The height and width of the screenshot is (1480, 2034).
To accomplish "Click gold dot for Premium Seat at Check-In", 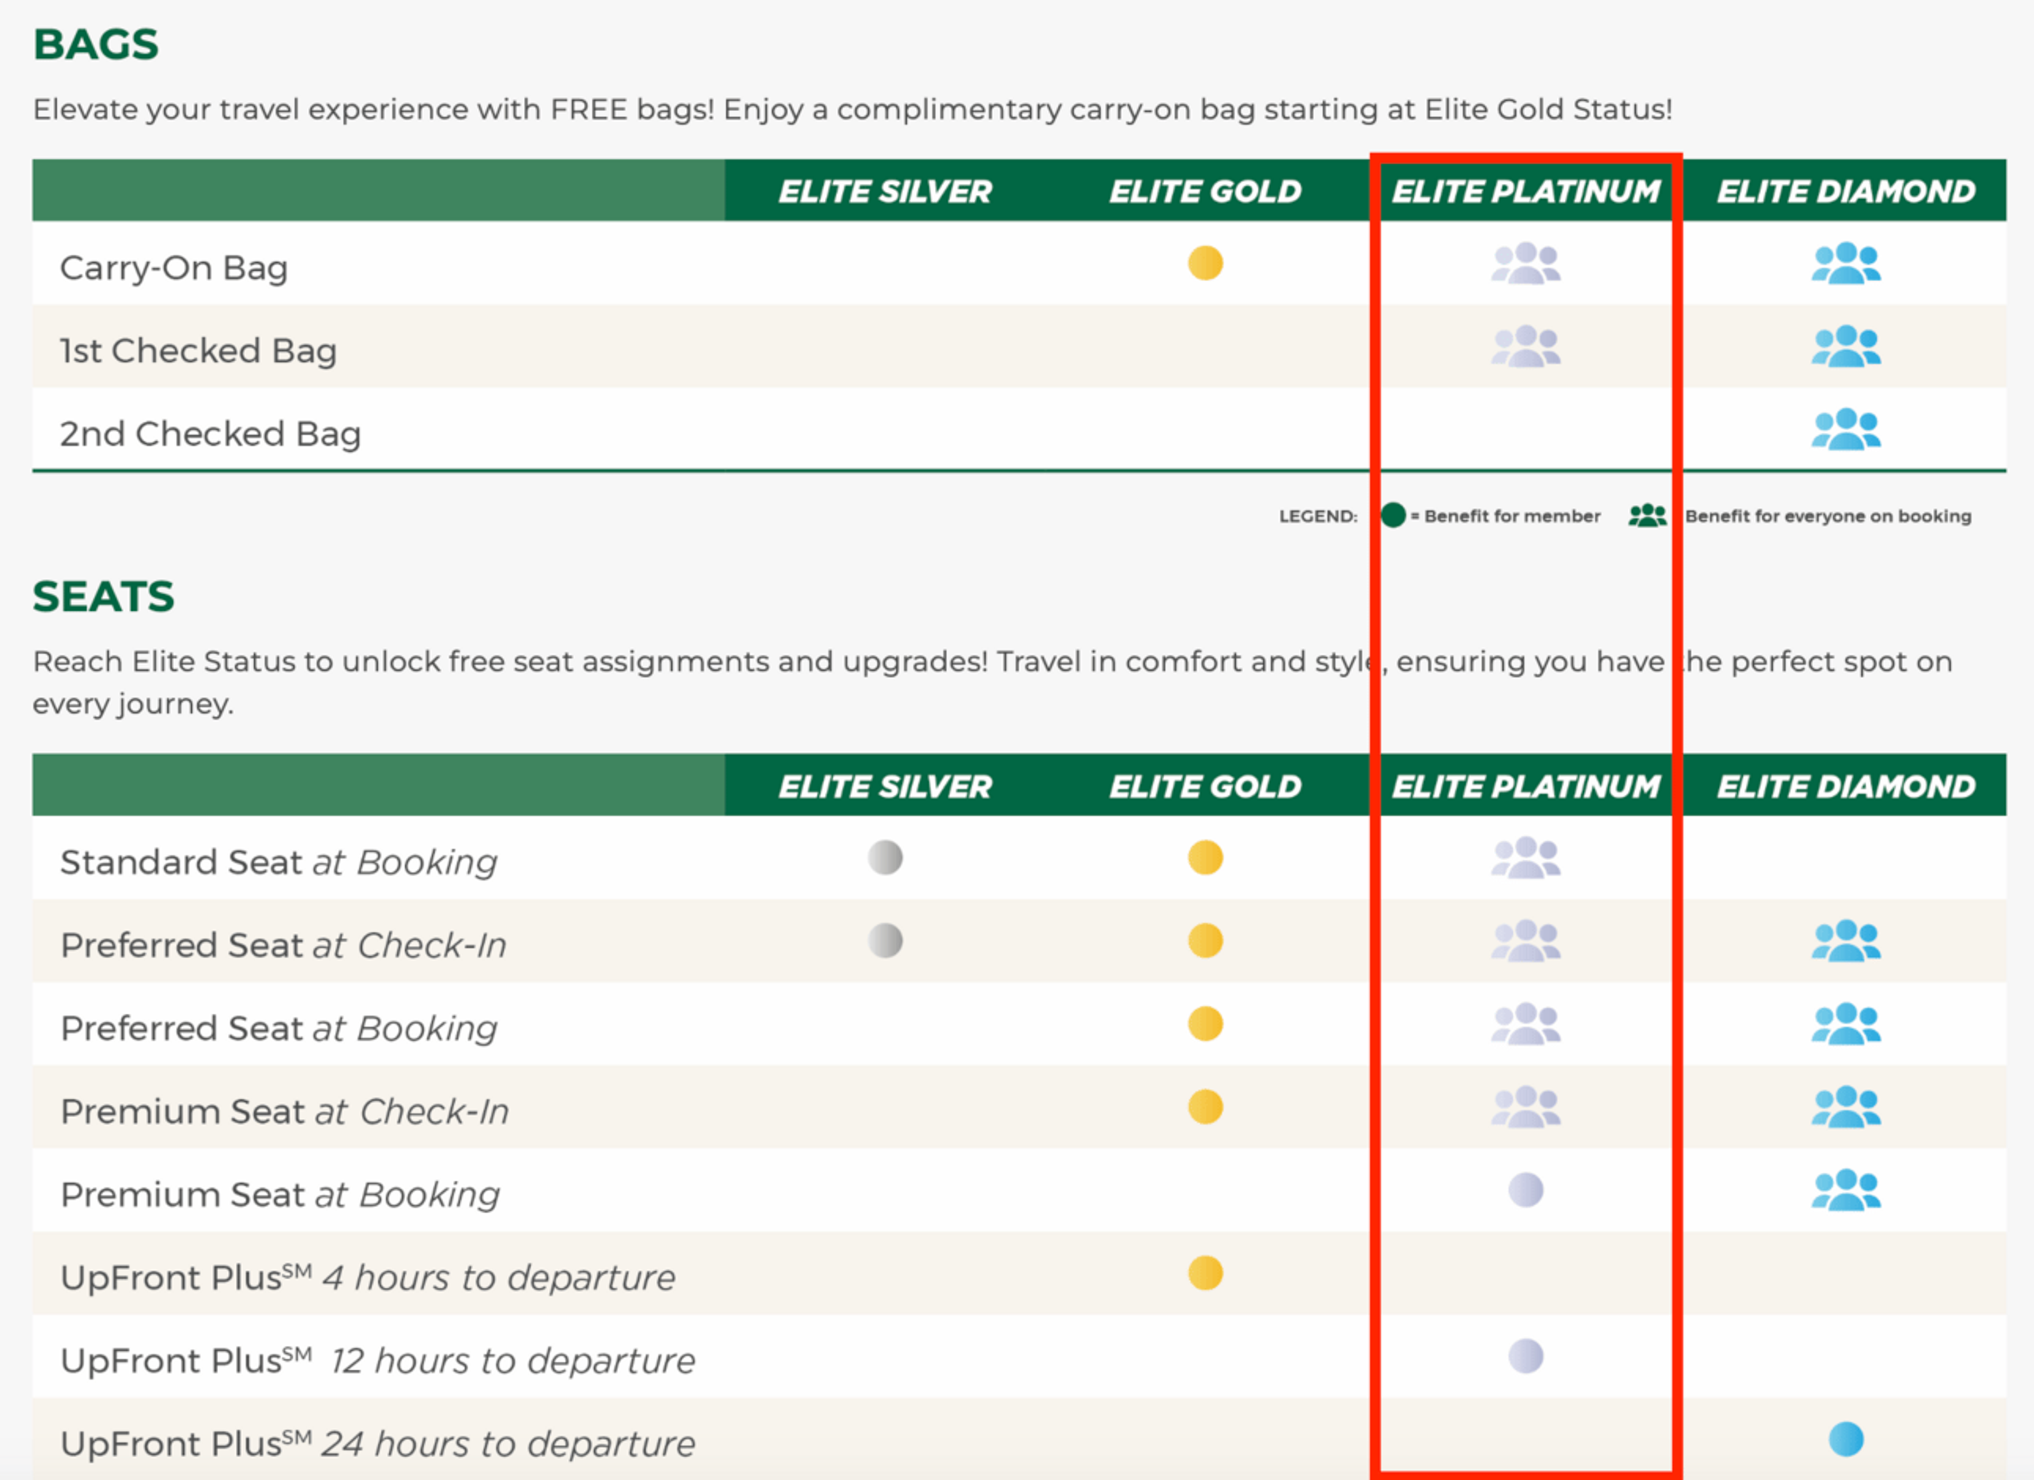I will pyautogui.click(x=1205, y=1107).
